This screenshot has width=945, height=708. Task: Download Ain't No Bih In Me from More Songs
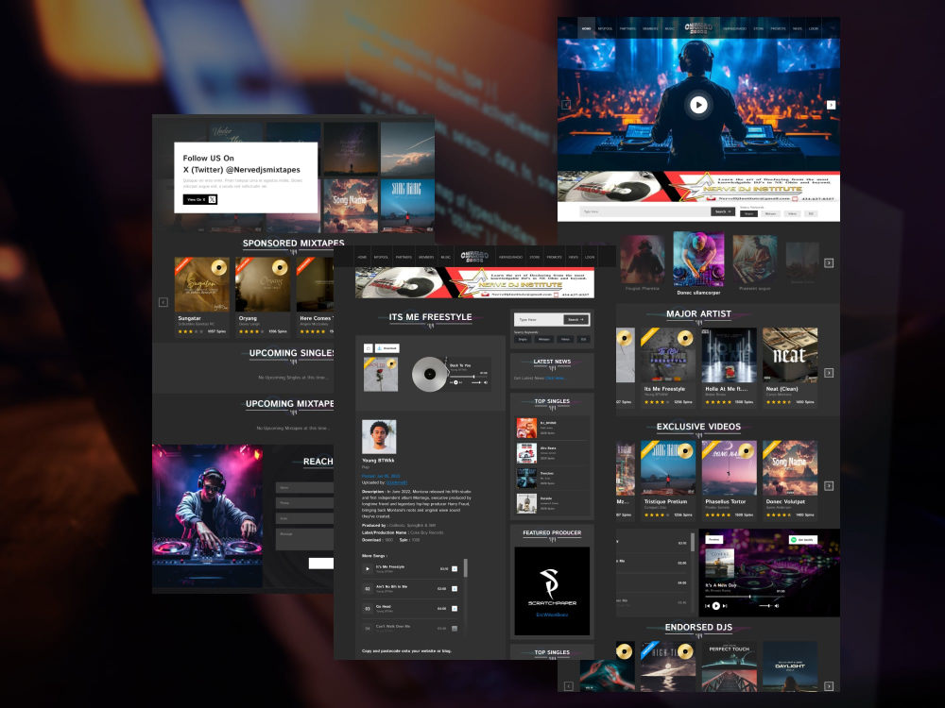click(x=455, y=589)
